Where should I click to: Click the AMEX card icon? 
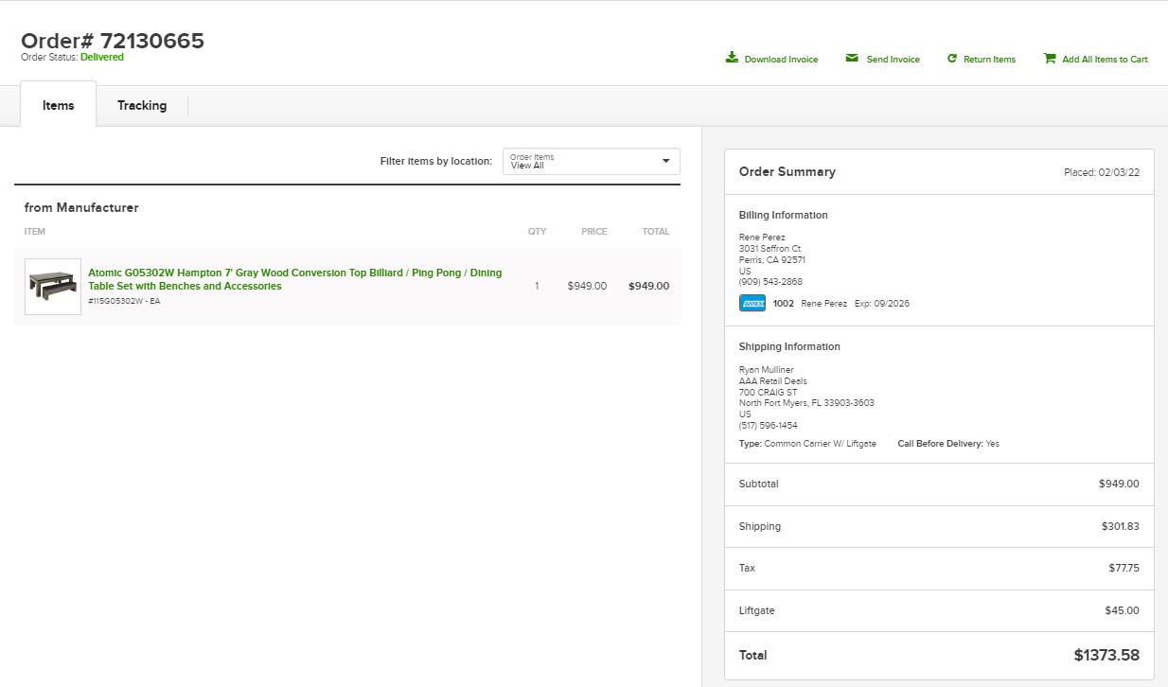pyautogui.click(x=752, y=304)
